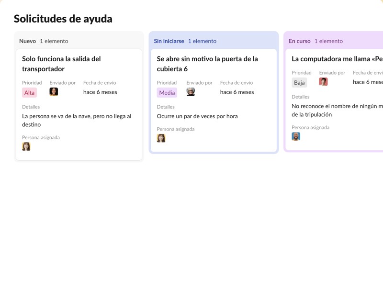Open card 'Solo funciona la salida del transportador'
The image size is (383, 287).
coord(61,64)
